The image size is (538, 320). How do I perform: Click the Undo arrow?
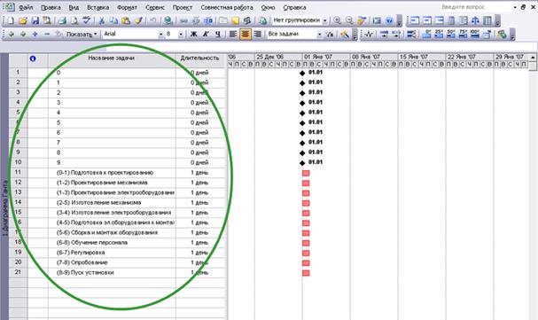[153, 20]
